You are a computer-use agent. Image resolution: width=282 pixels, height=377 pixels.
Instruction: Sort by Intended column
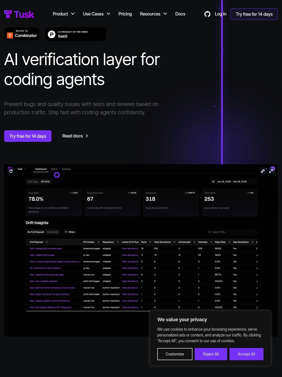pos(205,242)
